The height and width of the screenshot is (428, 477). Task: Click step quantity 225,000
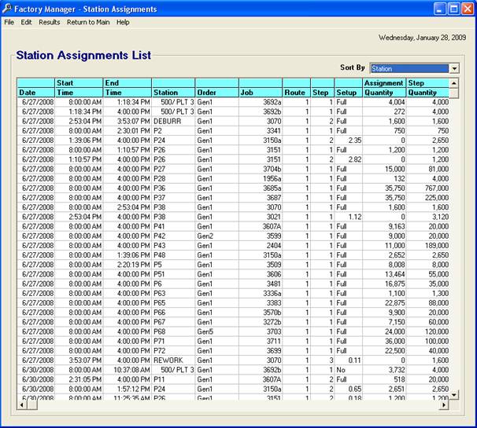(427, 198)
